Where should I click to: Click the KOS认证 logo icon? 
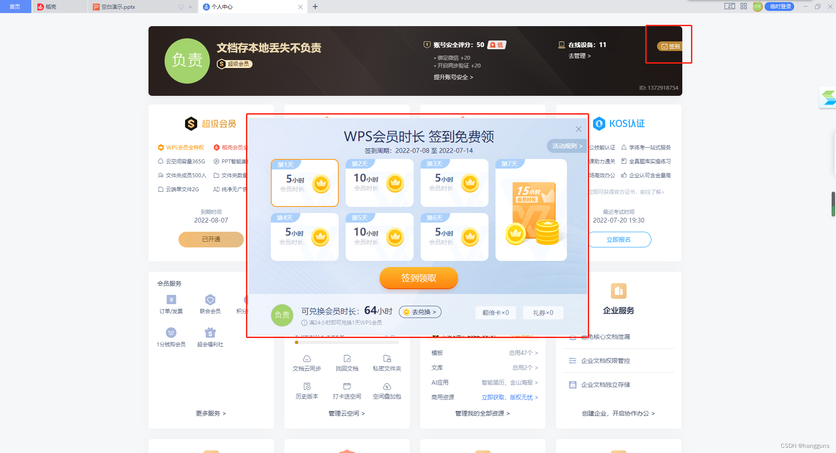click(599, 124)
